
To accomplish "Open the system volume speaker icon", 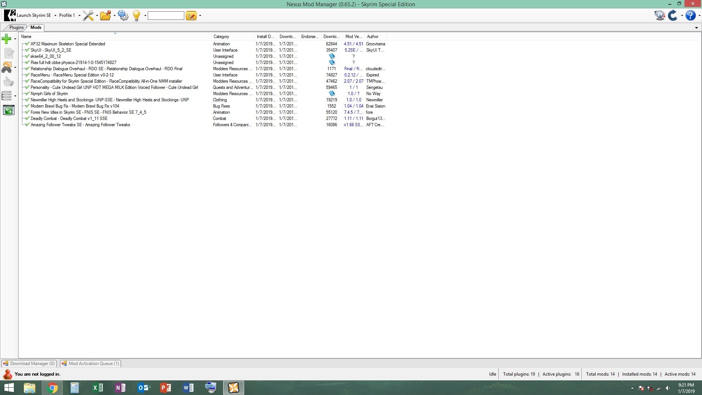I will [668, 388].
